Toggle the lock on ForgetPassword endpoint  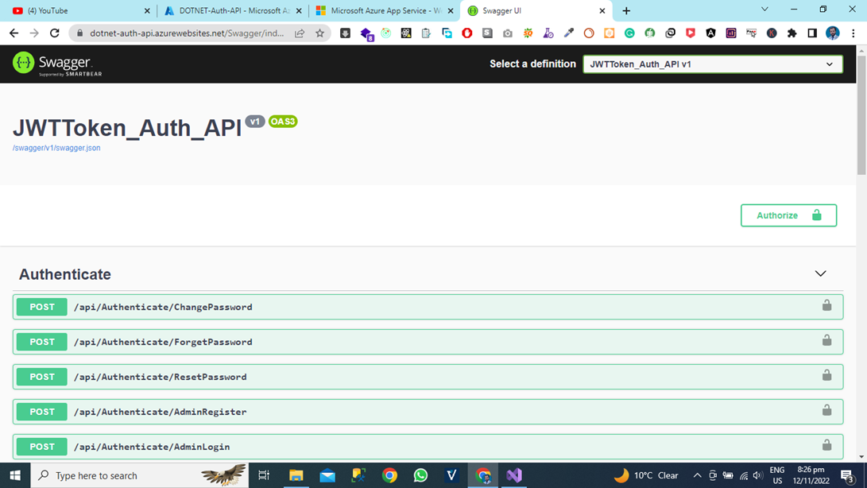pos(826,341)
